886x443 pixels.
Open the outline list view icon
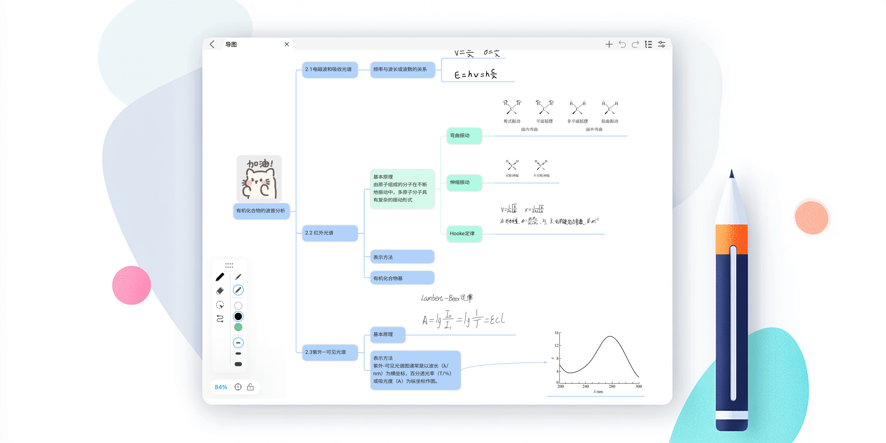coord(648,44)
